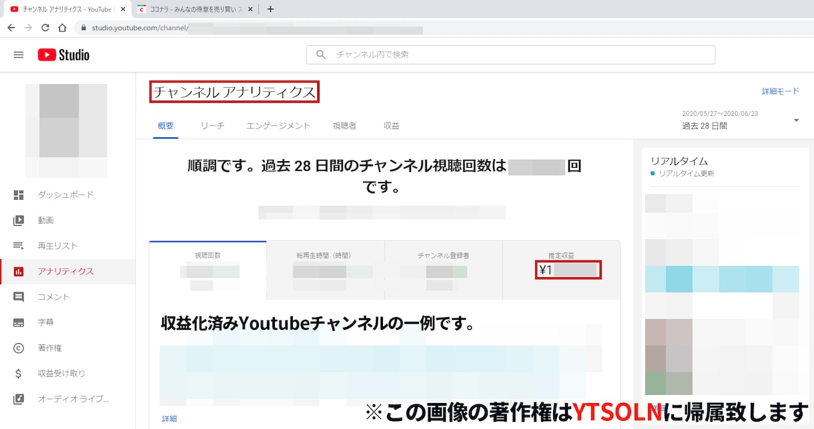Switch to the 視聴者 tab
Viewport: 814px width, 429px height.
click(344, 125)
